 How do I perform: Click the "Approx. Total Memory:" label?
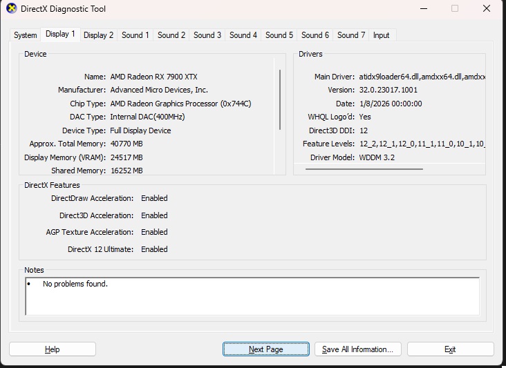click(x=68, y=144)
